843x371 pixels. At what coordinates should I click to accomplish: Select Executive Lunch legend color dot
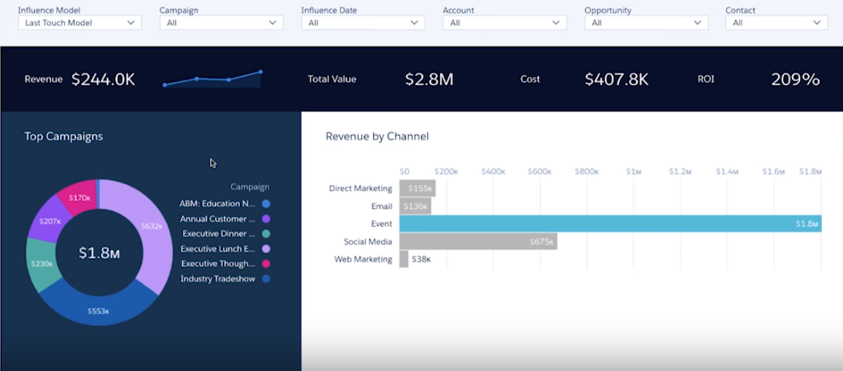(266, 249)
